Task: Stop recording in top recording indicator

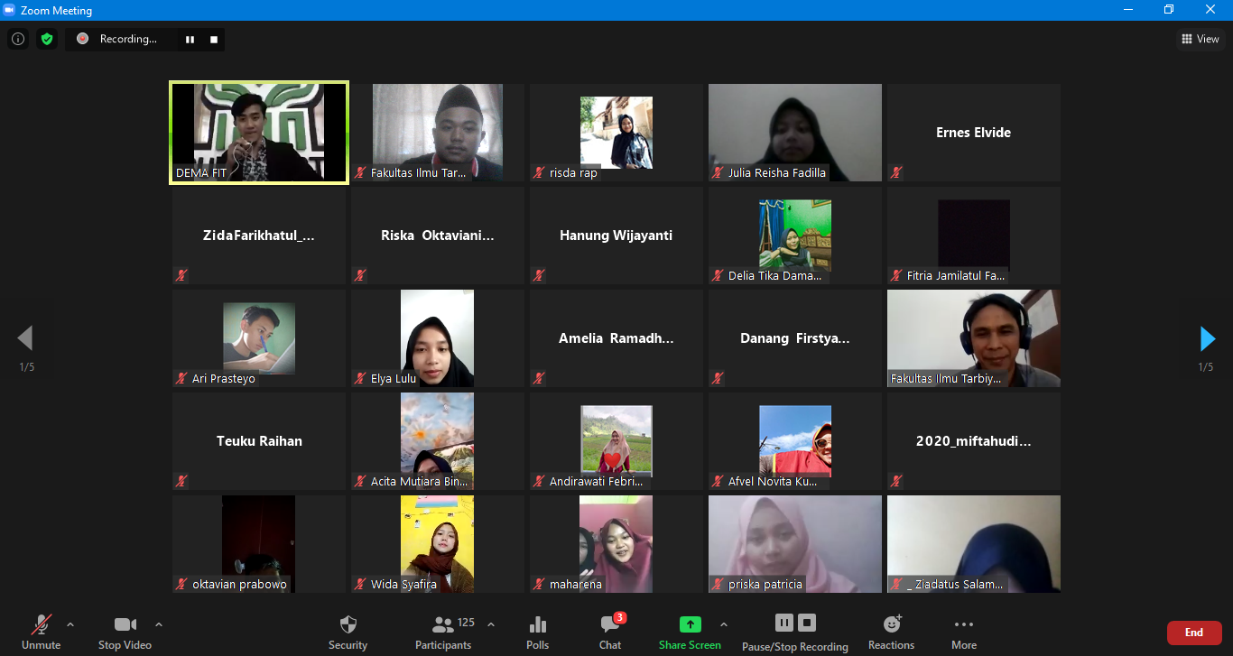Action: tap(214, 39)
